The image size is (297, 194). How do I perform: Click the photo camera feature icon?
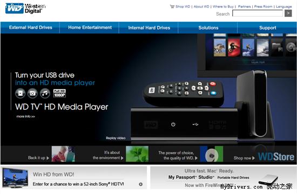(32, 93)
